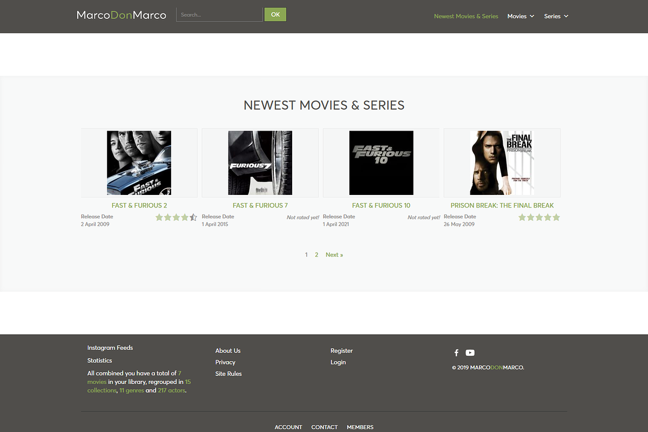The height and width of the screenshot is (432, 648).
Task: Click the '217 actors' statistics link
Action: tap(171, 390)
